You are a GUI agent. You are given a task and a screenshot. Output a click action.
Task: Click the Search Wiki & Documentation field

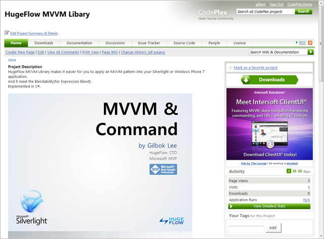[x=278, y=52]
